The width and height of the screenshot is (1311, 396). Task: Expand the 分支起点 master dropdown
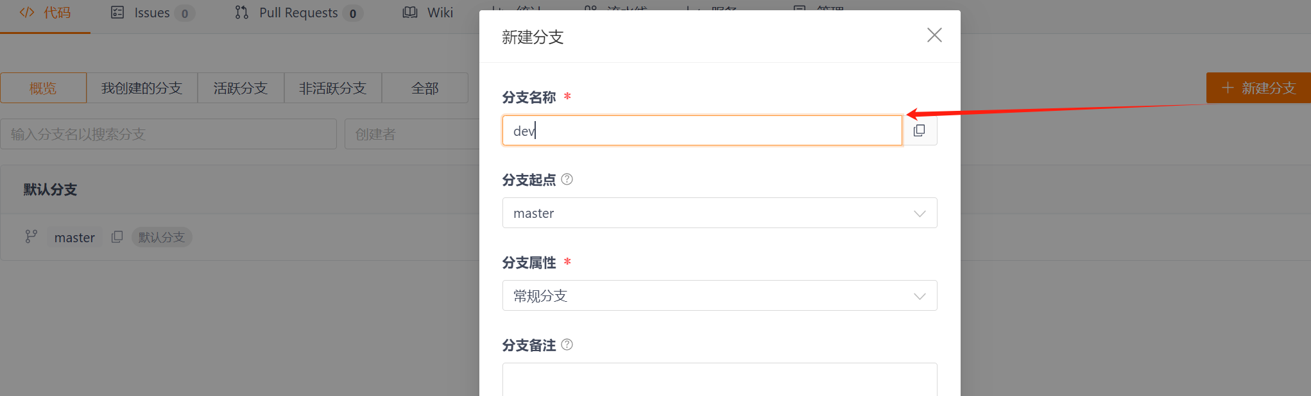coord(719,213)
